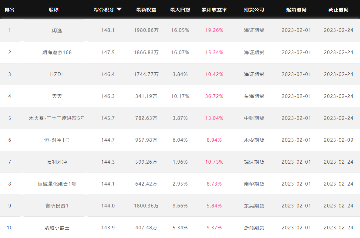The height and width of the screenshot is (238, 360).
Task: Select the score 143.9
Action: click(108, 228)
